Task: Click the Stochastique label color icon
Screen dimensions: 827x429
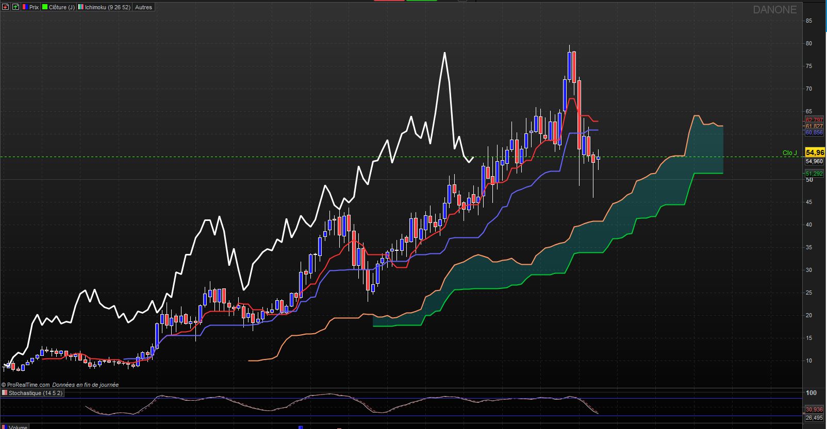Action: pos(5,393)
